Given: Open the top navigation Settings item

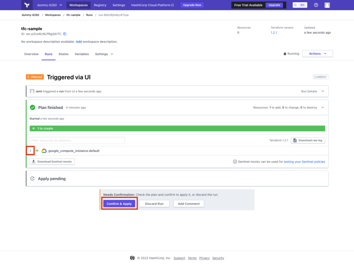Looking at the screenshot, I should 119,5.
